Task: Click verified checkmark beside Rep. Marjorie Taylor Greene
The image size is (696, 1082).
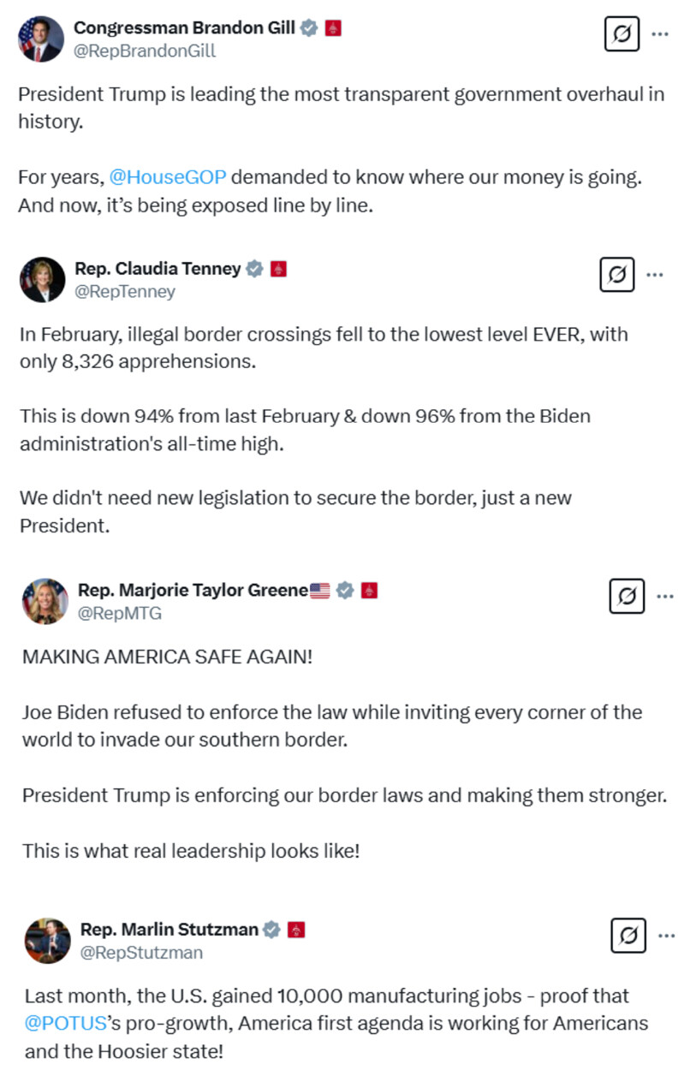Action: click(x=344, y=590)
